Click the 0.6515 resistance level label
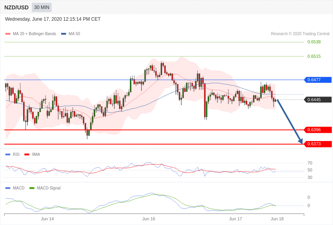The height and width of the screenshot is (225, 333). [x=314, y=56]
